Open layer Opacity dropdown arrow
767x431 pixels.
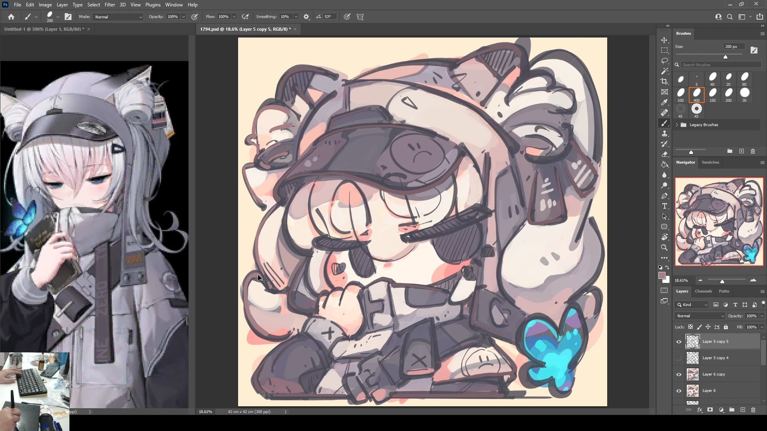[762, 316]
